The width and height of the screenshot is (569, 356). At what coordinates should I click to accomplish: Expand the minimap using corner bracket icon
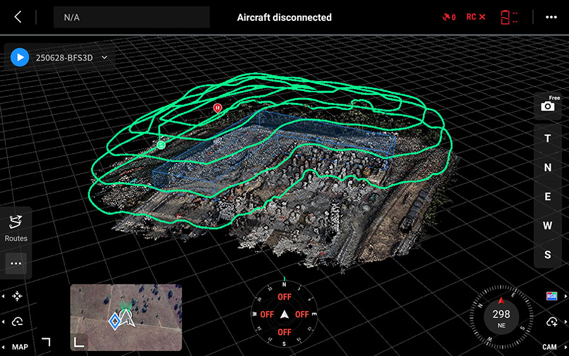(46, 342)
